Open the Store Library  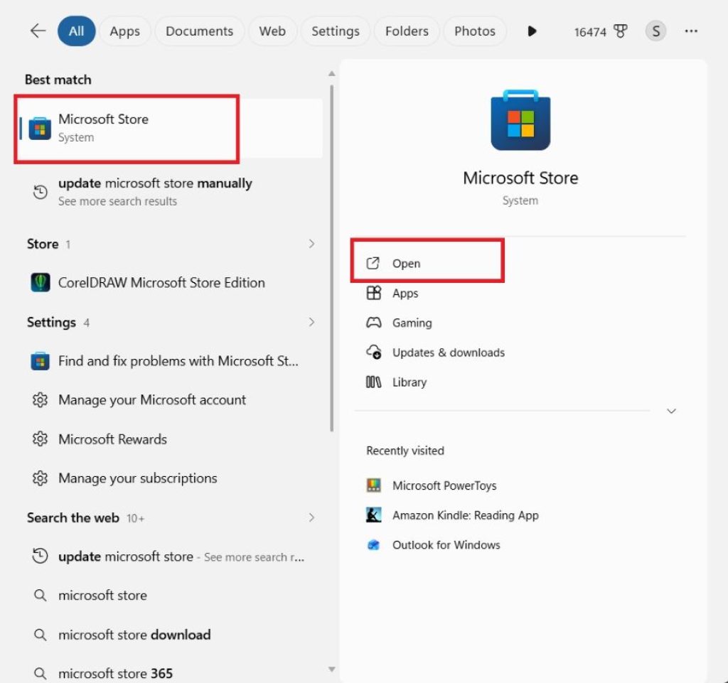point(409,382)
